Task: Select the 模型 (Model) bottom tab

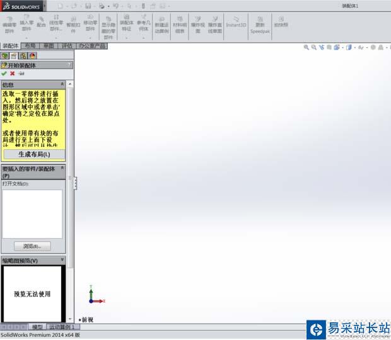Action: click(x=37, y=327)
